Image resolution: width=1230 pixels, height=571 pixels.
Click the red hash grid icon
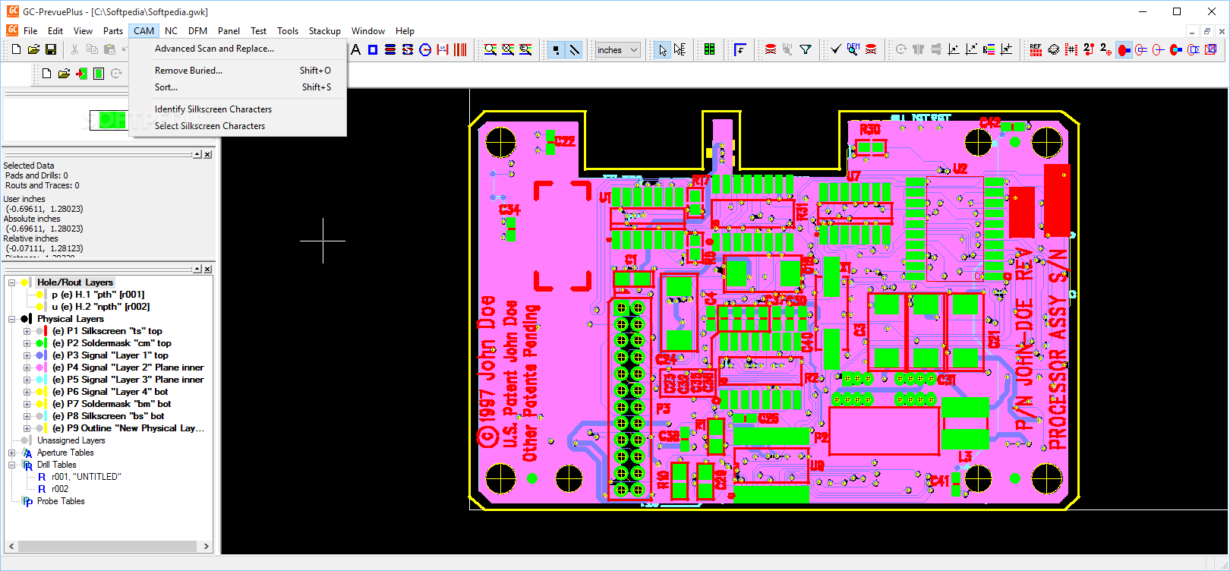[1071, 49]
